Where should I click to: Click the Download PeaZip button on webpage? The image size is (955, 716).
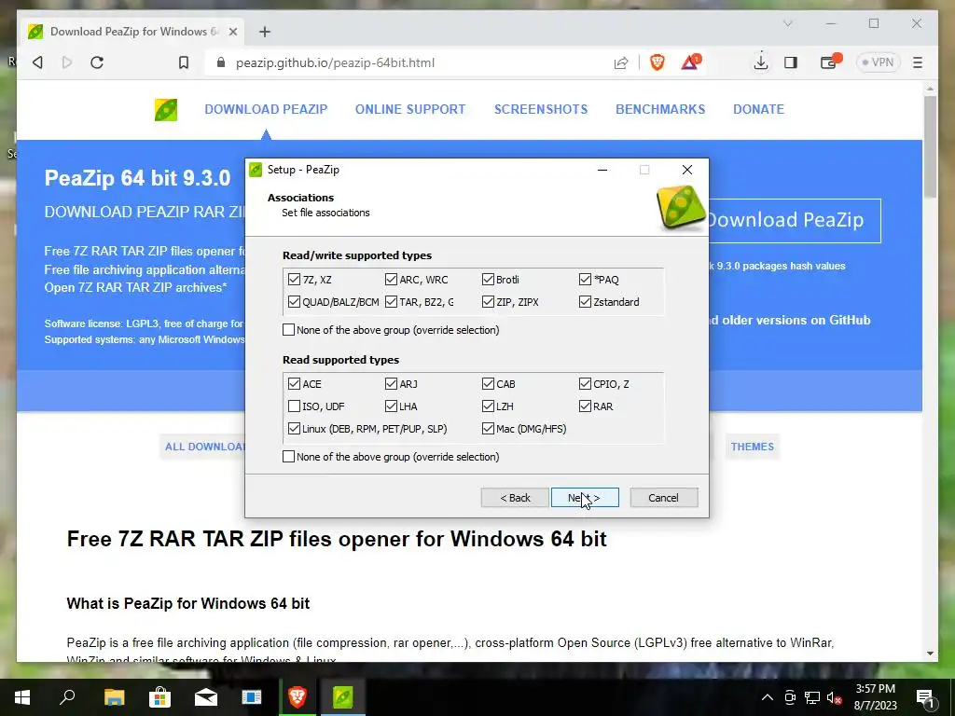coord(795,220)
